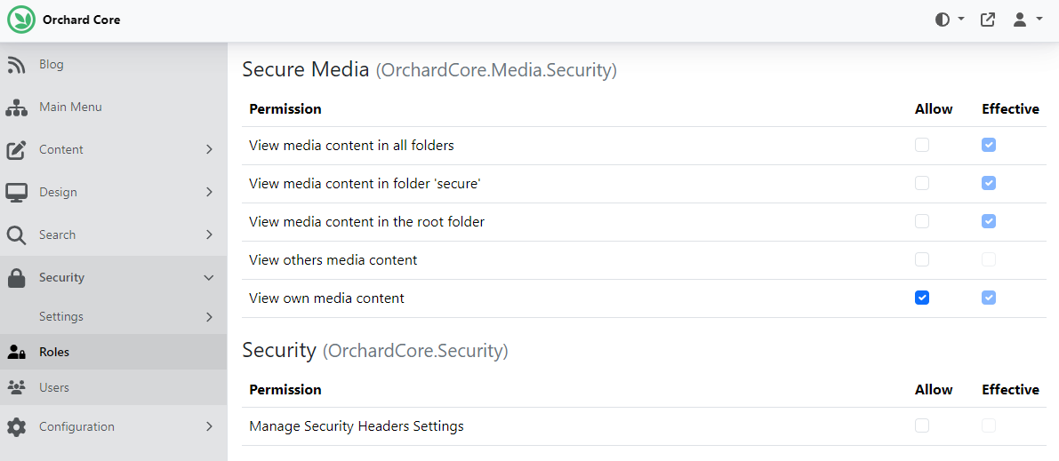Screen dimensions: 1059x461
Task: Expand the Search menu chevron
Action: click(209, 234)
